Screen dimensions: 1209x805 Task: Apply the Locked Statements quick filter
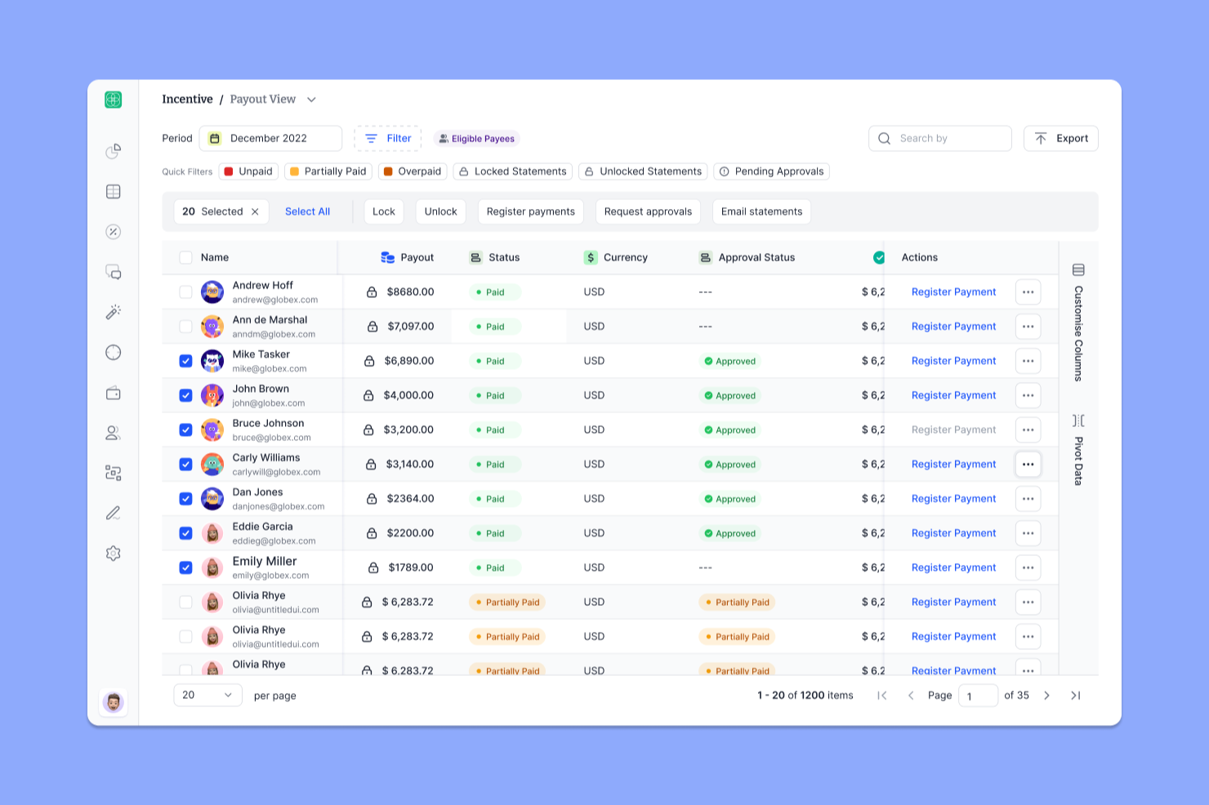coord(512,171)
